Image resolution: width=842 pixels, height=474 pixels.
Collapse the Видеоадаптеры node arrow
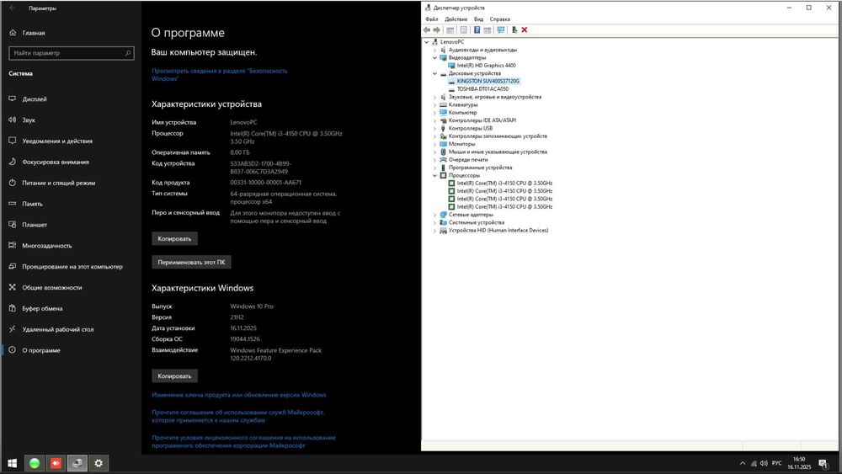[x=435, y=57]
